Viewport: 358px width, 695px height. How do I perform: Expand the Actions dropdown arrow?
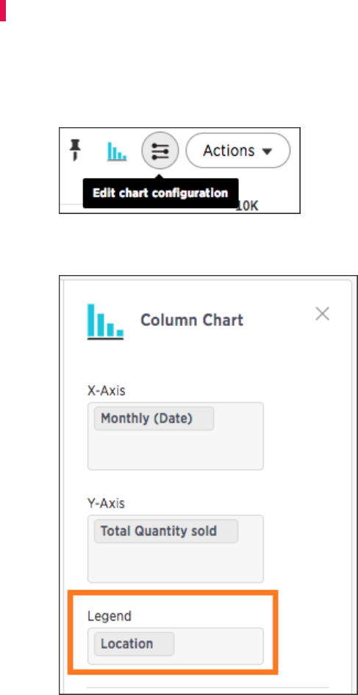tap(266, 152)
